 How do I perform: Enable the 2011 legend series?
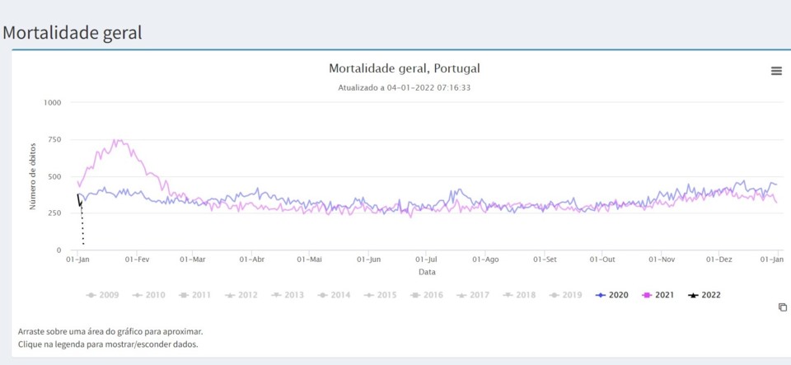(195, 295)
